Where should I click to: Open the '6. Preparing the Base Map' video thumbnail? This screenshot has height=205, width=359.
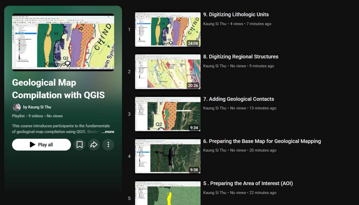(168, 156)
